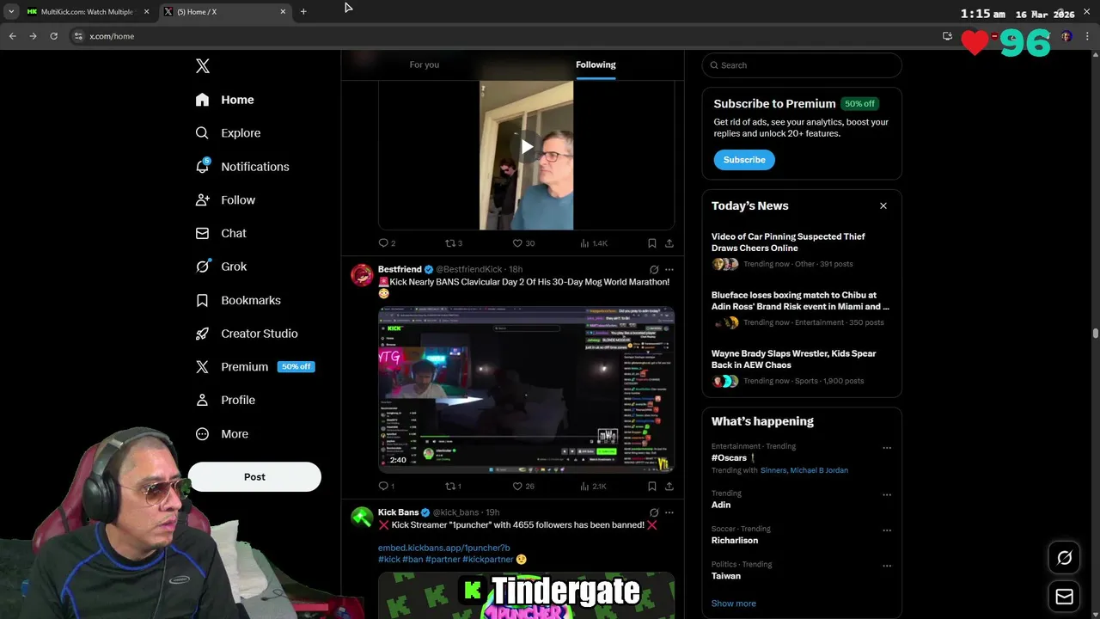The image size is (1100, 619).
Task: Select the Following tab
Action: 596,64
